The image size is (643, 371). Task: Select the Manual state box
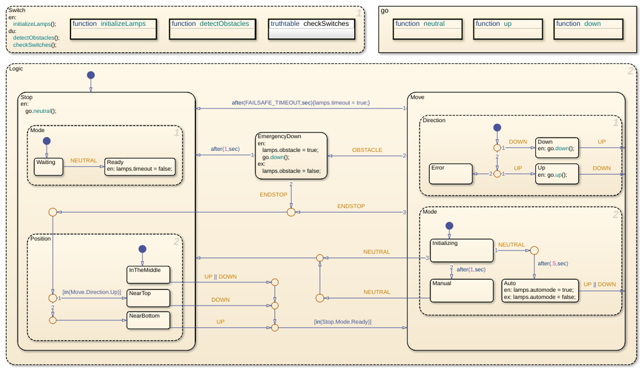pos(462,291)
